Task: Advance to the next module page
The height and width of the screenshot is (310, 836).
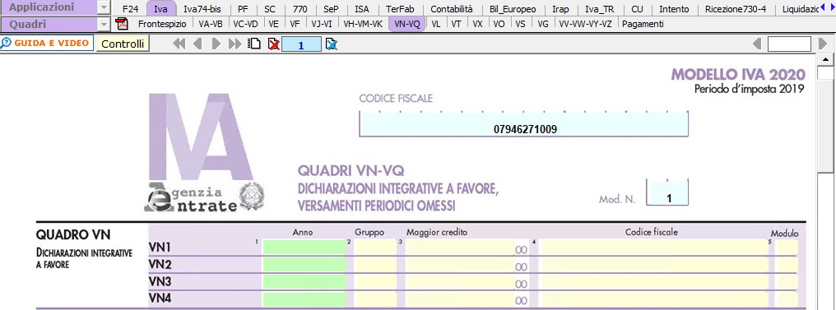Action: coord(216,44)
